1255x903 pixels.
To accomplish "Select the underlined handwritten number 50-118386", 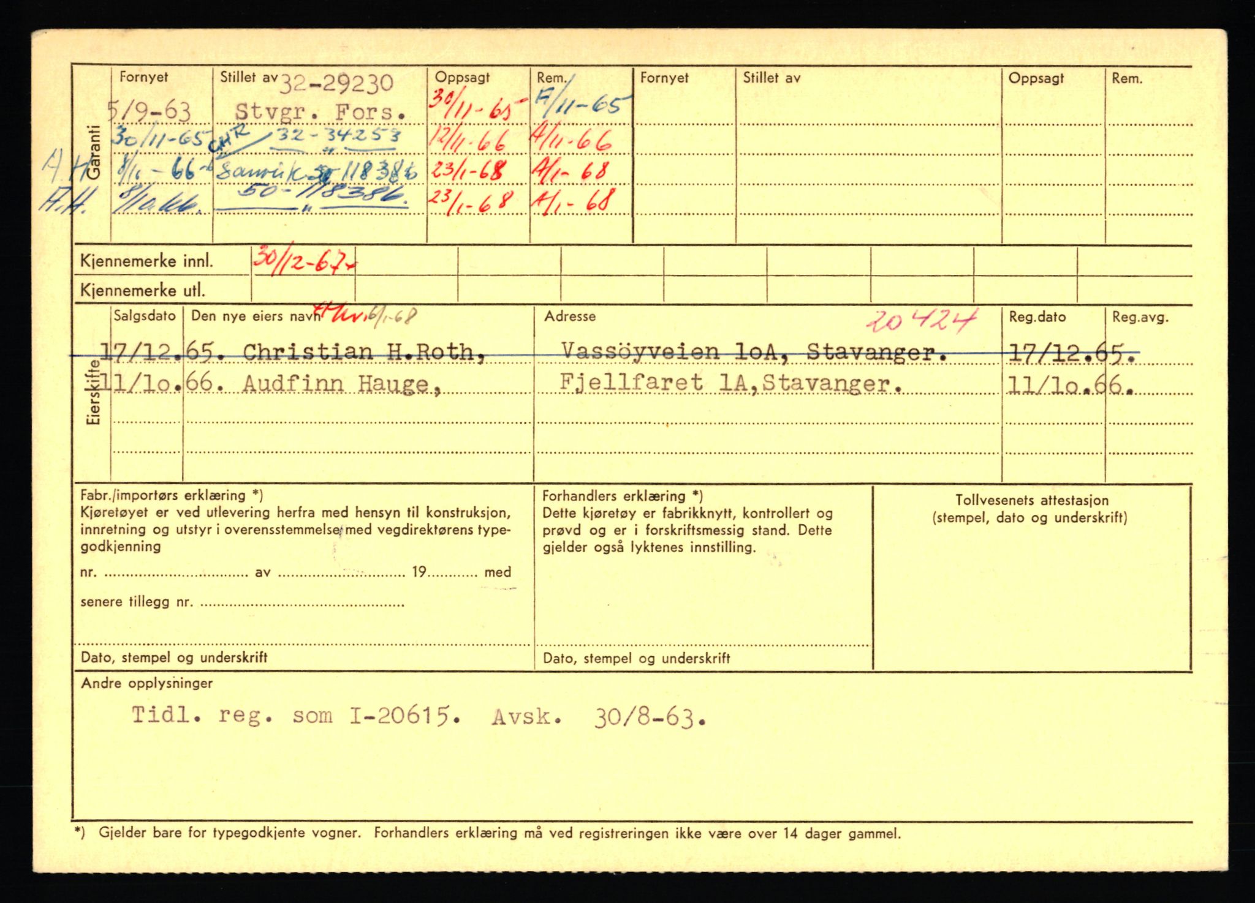I will click(x=322, y=197).
